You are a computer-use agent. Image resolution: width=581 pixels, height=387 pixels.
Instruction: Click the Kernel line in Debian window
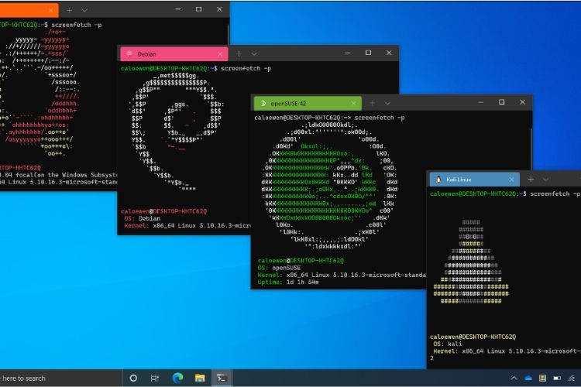point(187,225)
